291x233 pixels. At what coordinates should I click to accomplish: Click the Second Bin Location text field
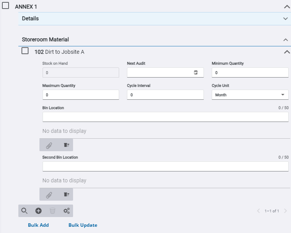coord(165,166)
